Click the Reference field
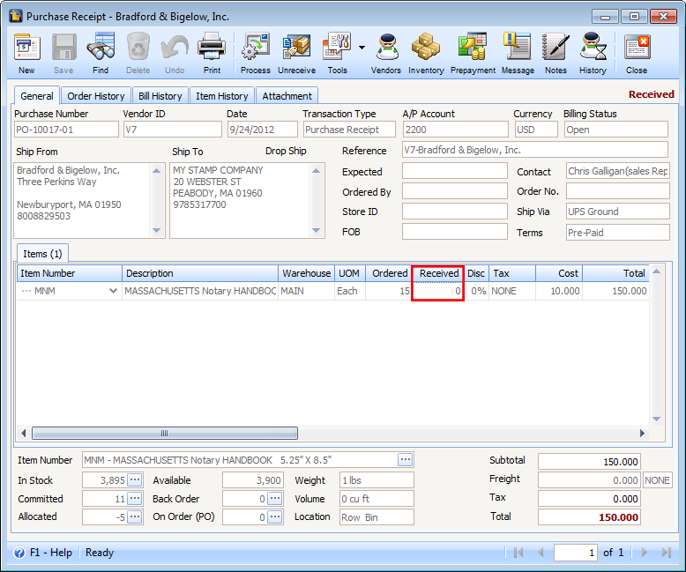 tap(535, 150)
